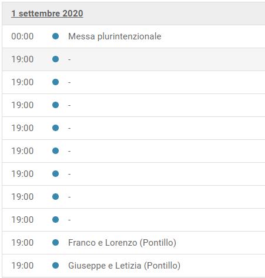Click blue dot in the sixth 19:00 row
Viewport: 265px width, 278px height.
[x=56, y=174]
